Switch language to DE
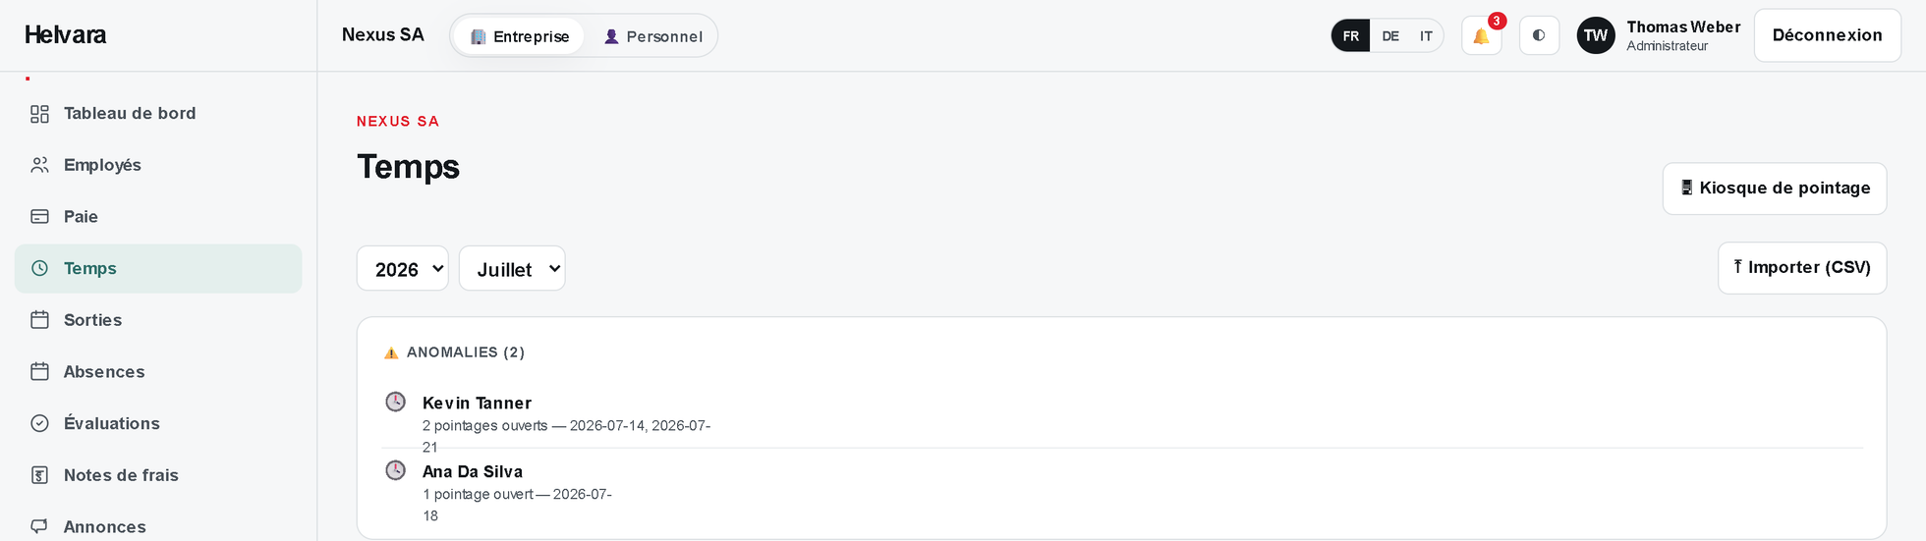This screenshot has width=1926, height=541. [1390, 36]
